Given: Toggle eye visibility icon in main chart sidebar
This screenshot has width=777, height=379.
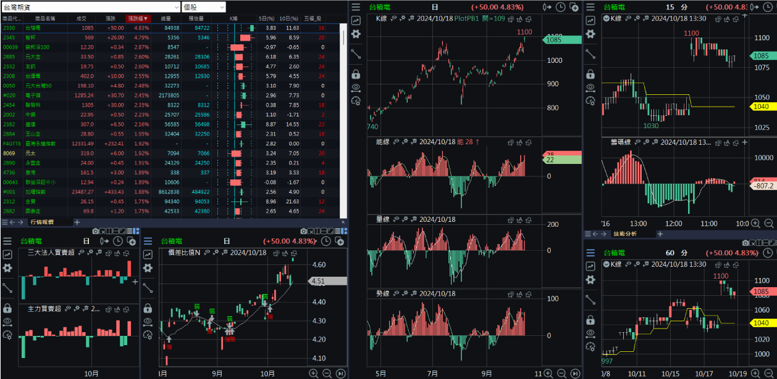Looking at the screenshot, I should click(x=356, y=88).
